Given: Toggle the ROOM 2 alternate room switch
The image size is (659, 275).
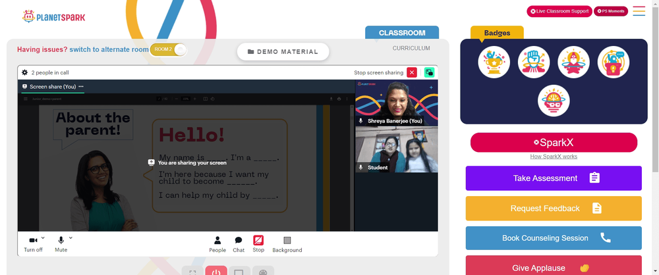Looking at the screenshot, I should 168,49.
